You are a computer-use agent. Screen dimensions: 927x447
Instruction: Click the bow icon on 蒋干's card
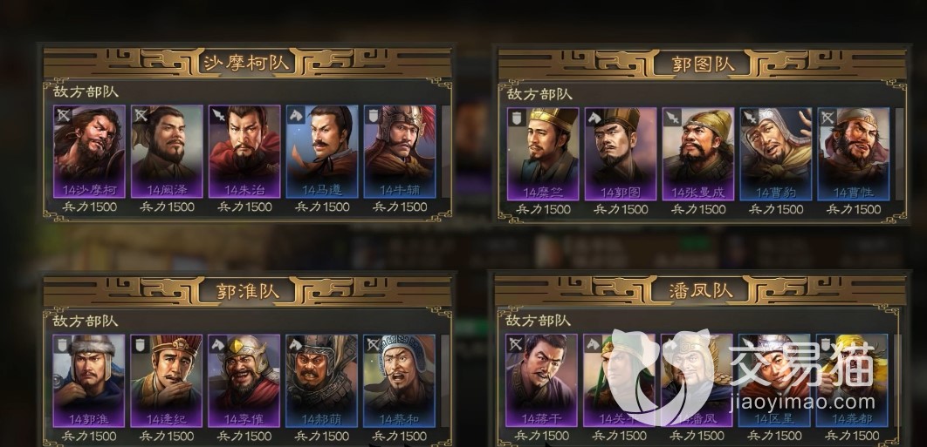pyautogui.click(x=516, y=343)
